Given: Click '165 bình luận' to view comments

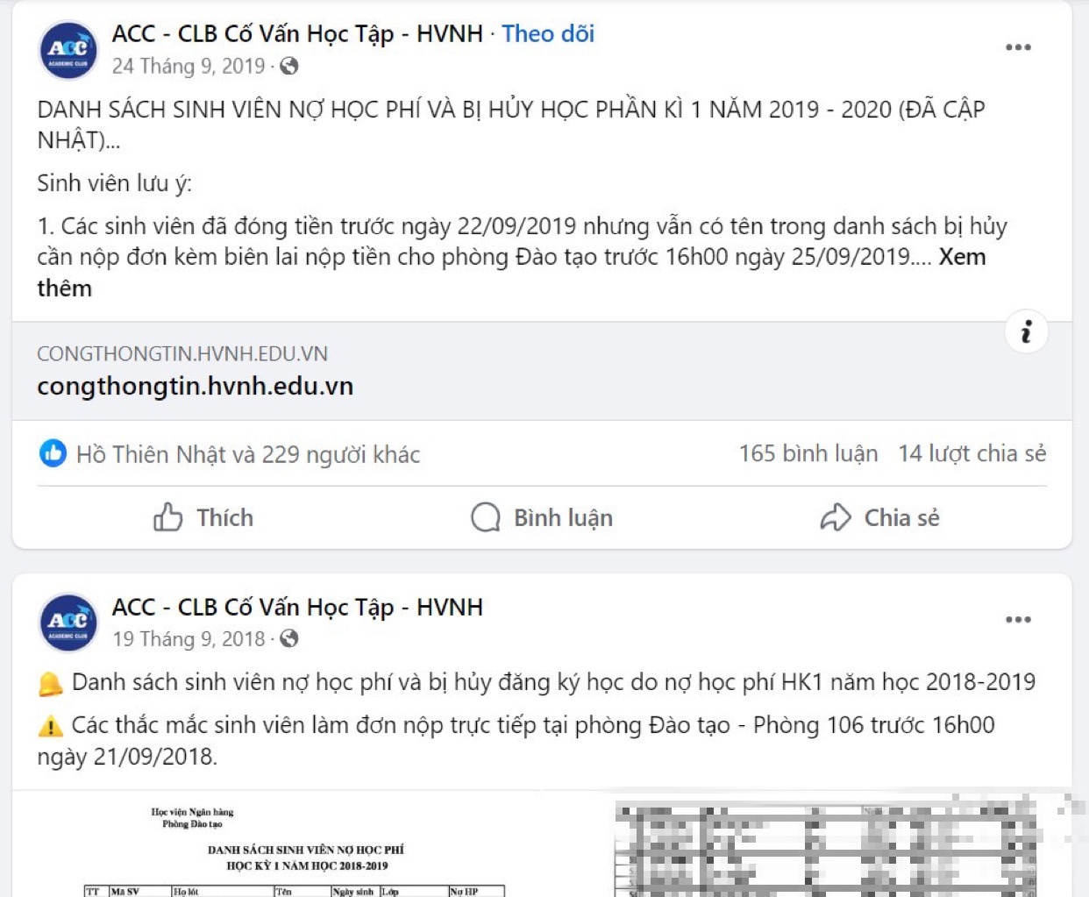Looking at the screenshot, I should (x=808, y=453).
